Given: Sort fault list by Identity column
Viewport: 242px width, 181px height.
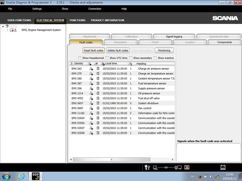Looking at the screenshot, I should [79, 63].
